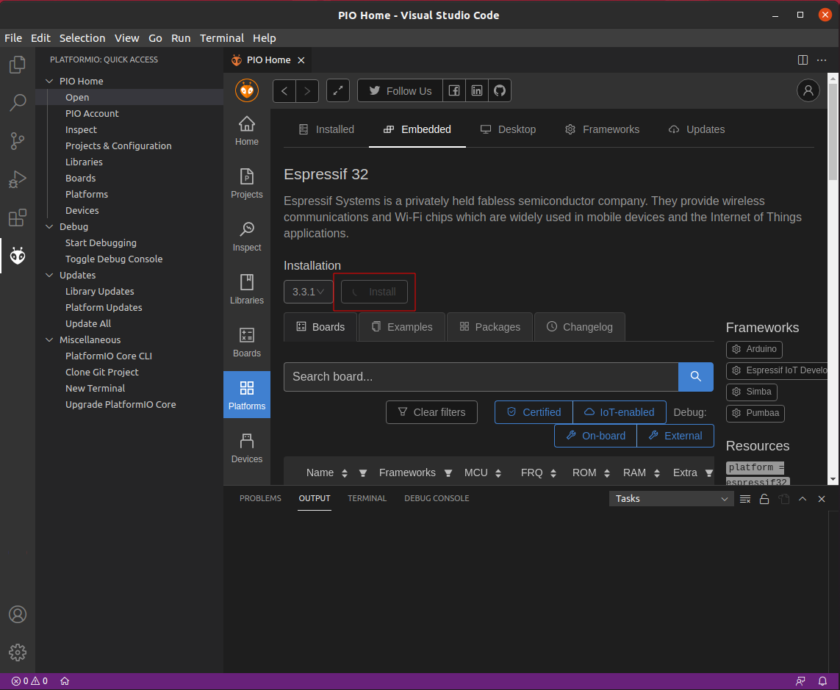Toggle the IoT-enabled boards filter
Image resolution: width=840 pixels, height=690 pixels.
coord(620,412)
